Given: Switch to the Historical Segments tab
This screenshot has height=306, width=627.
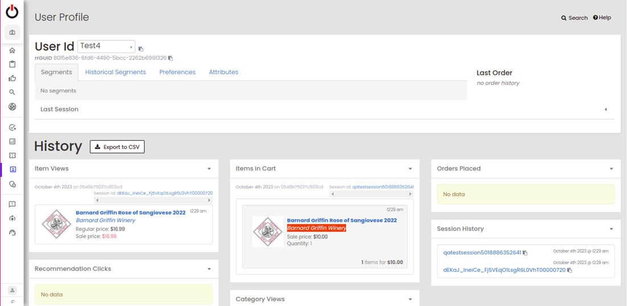Looking at the screenshot, I should (x=115, y=72).
